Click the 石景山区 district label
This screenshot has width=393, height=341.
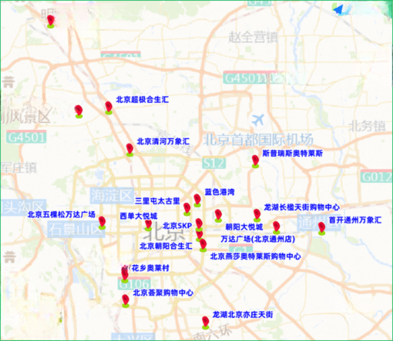(75, 230)
